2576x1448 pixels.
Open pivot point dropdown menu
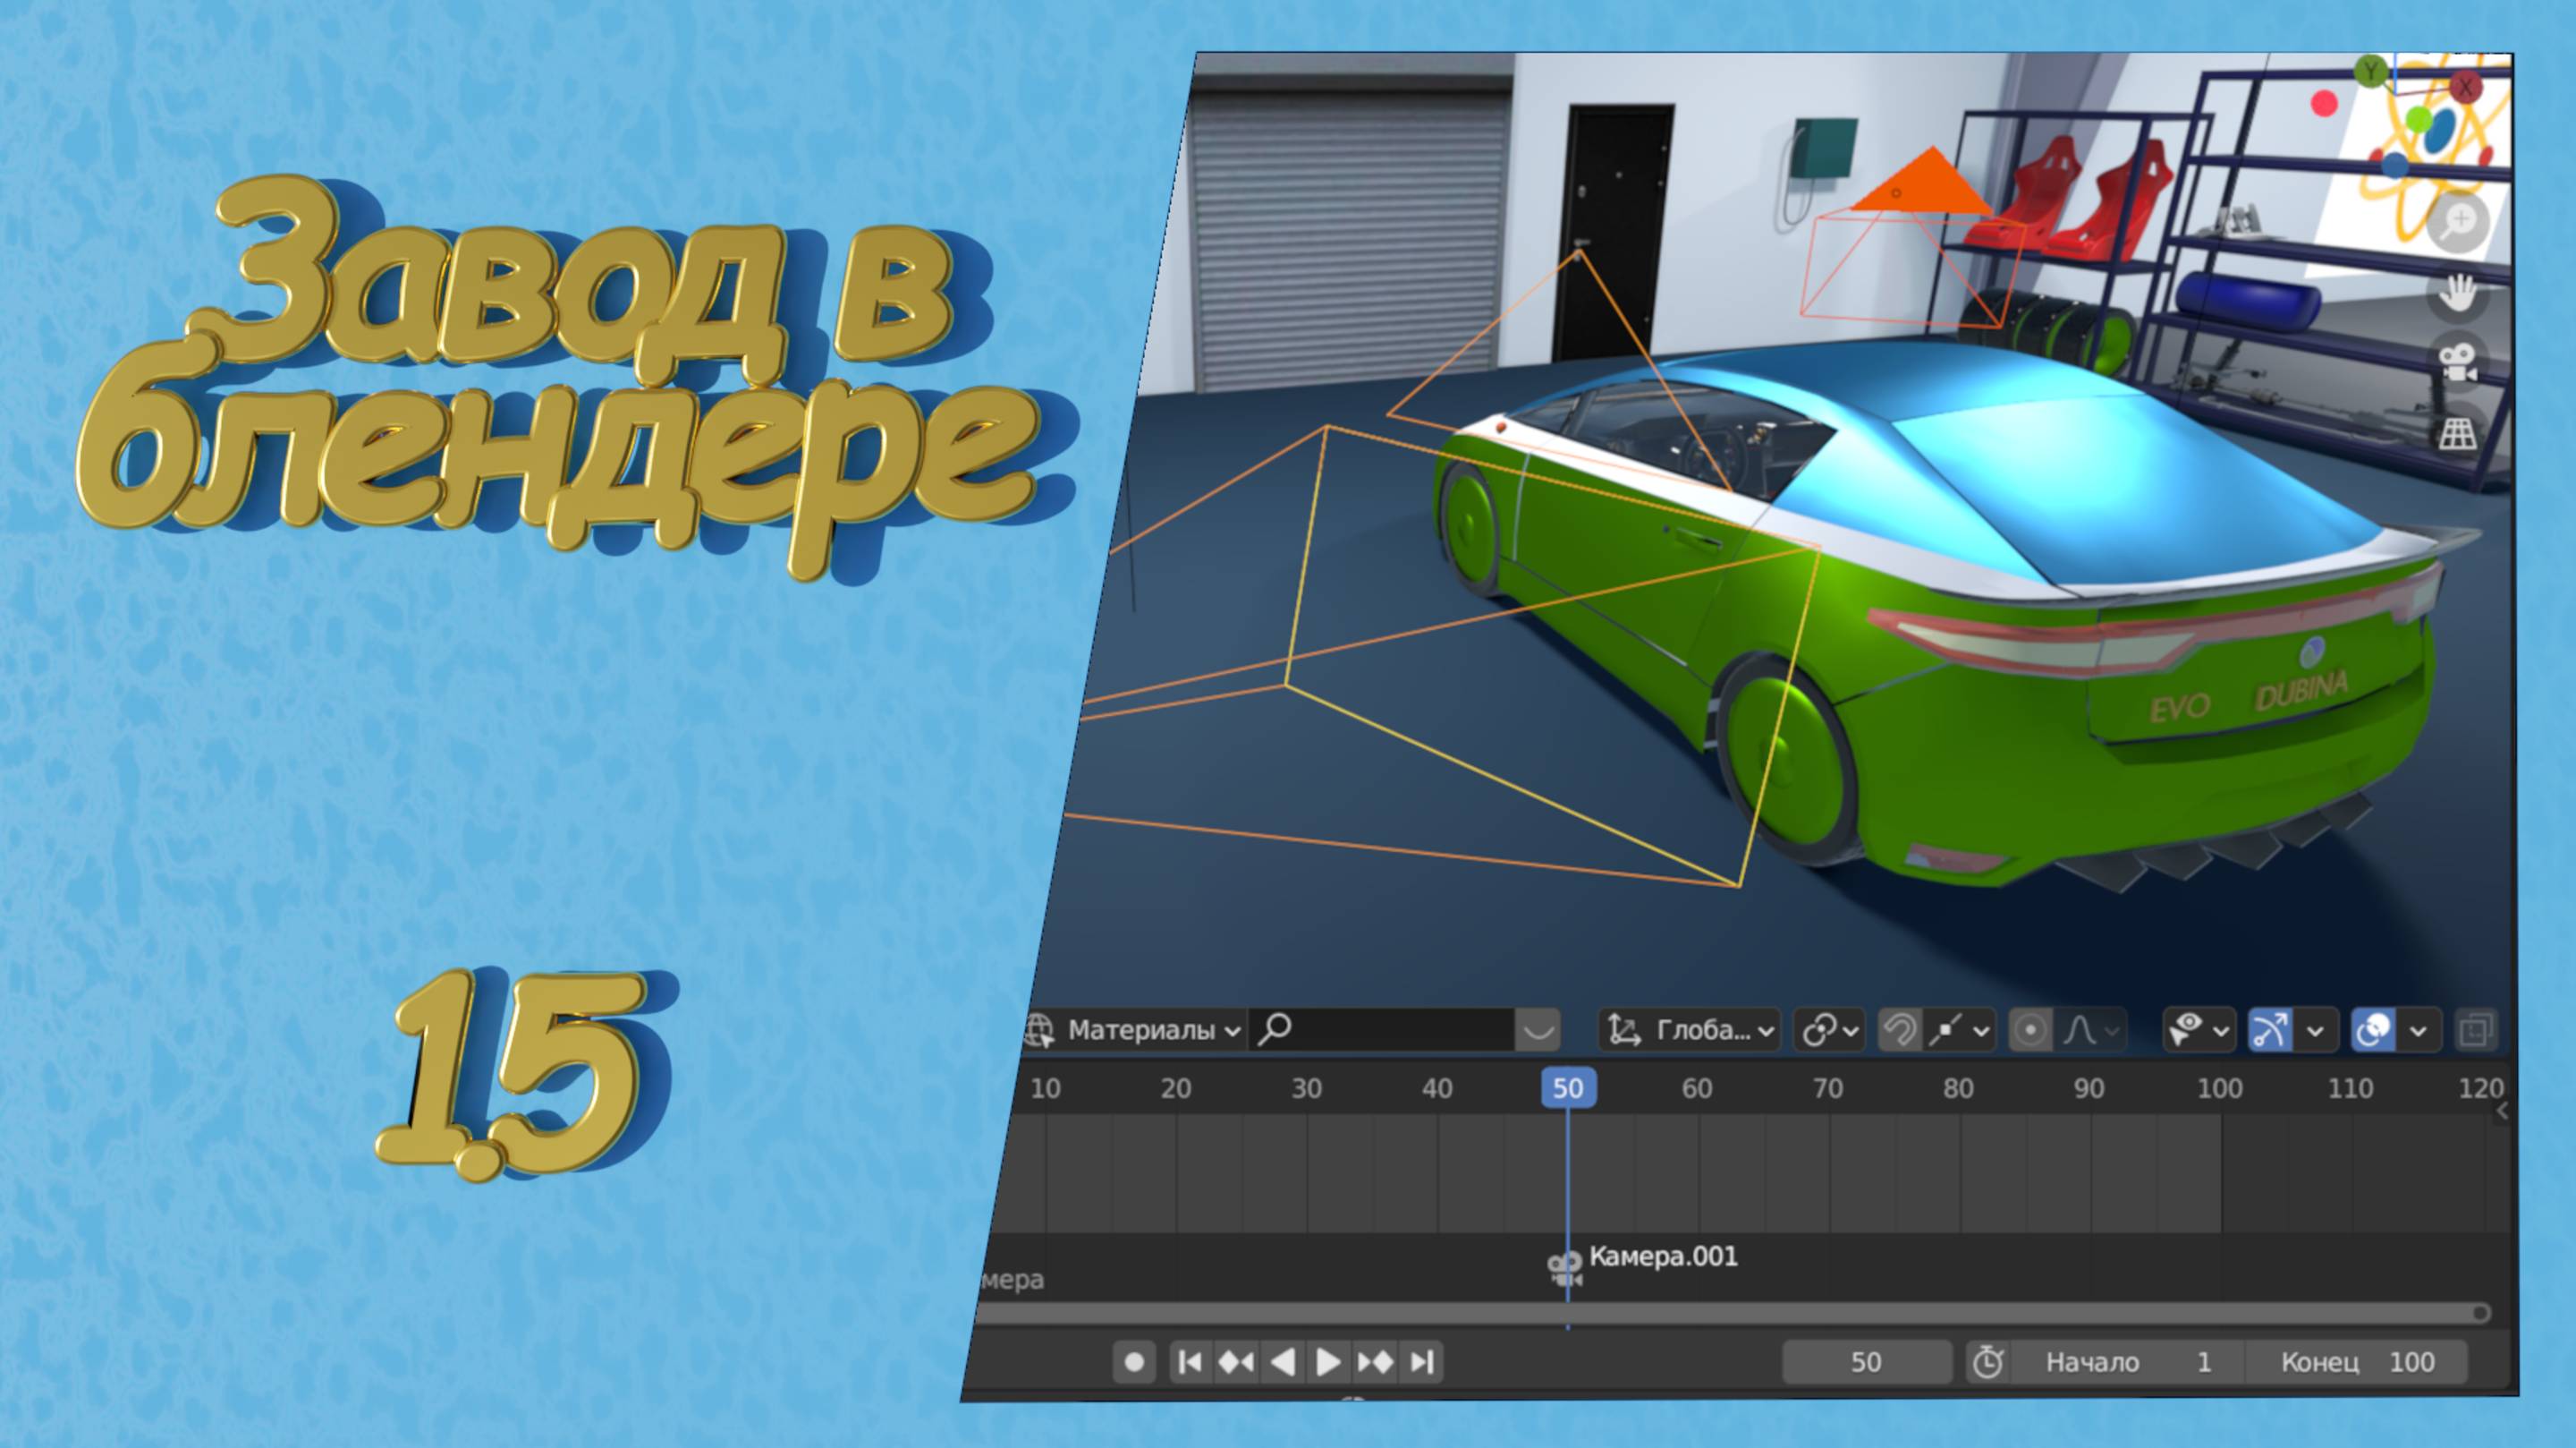click(1828, 1030)
